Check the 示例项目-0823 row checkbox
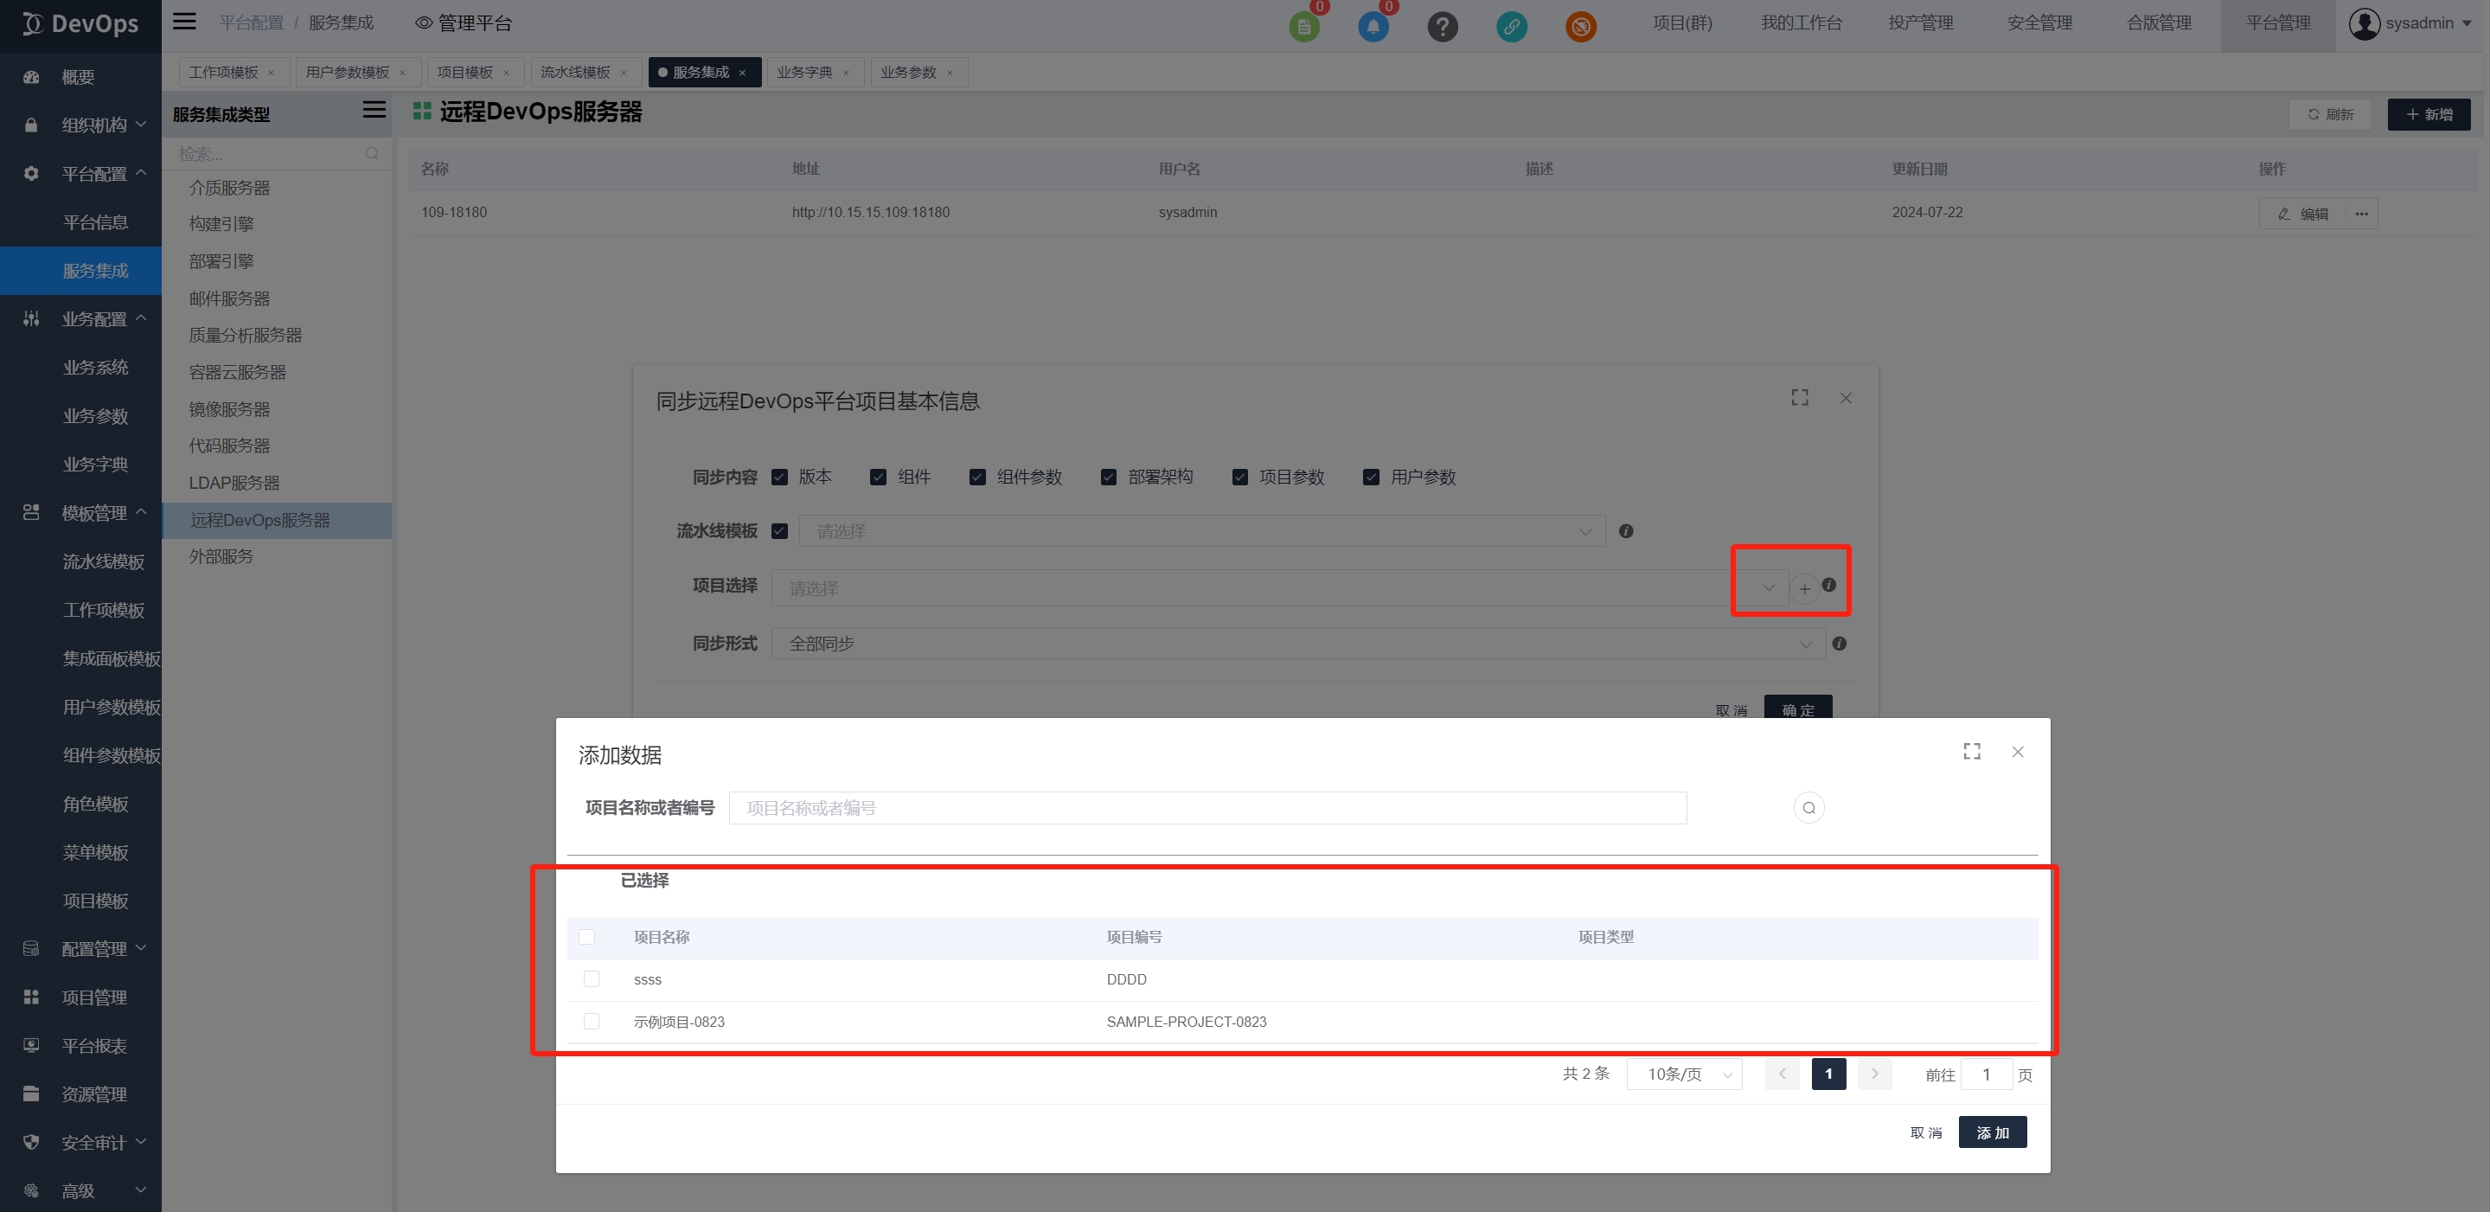Viewport: 2490px width, 1212px height. point(592,1022)
